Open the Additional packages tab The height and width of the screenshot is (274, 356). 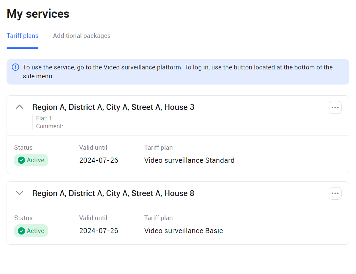point(82,36)
